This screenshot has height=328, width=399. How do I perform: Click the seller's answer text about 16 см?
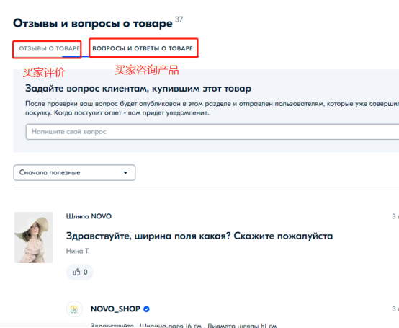point(184,325)
